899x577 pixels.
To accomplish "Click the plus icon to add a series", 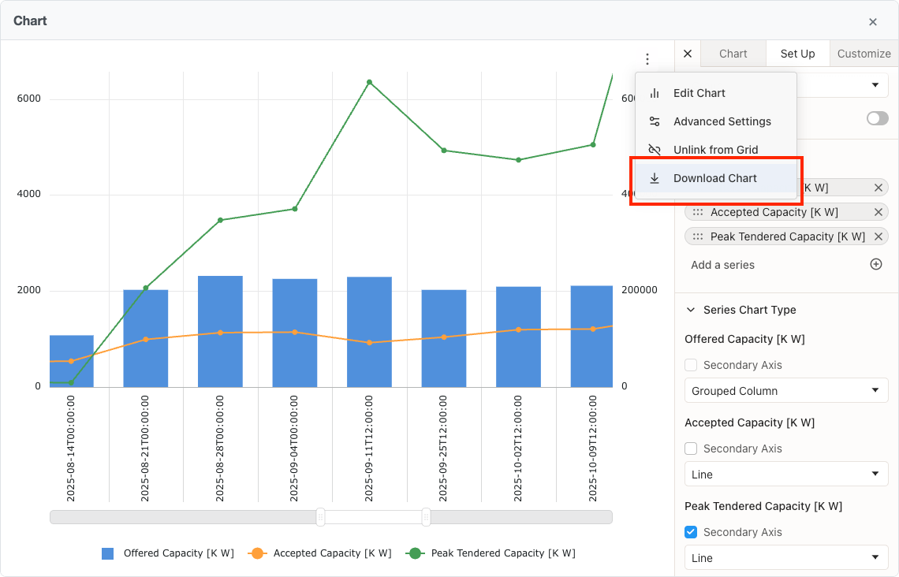I will [875, 265].
